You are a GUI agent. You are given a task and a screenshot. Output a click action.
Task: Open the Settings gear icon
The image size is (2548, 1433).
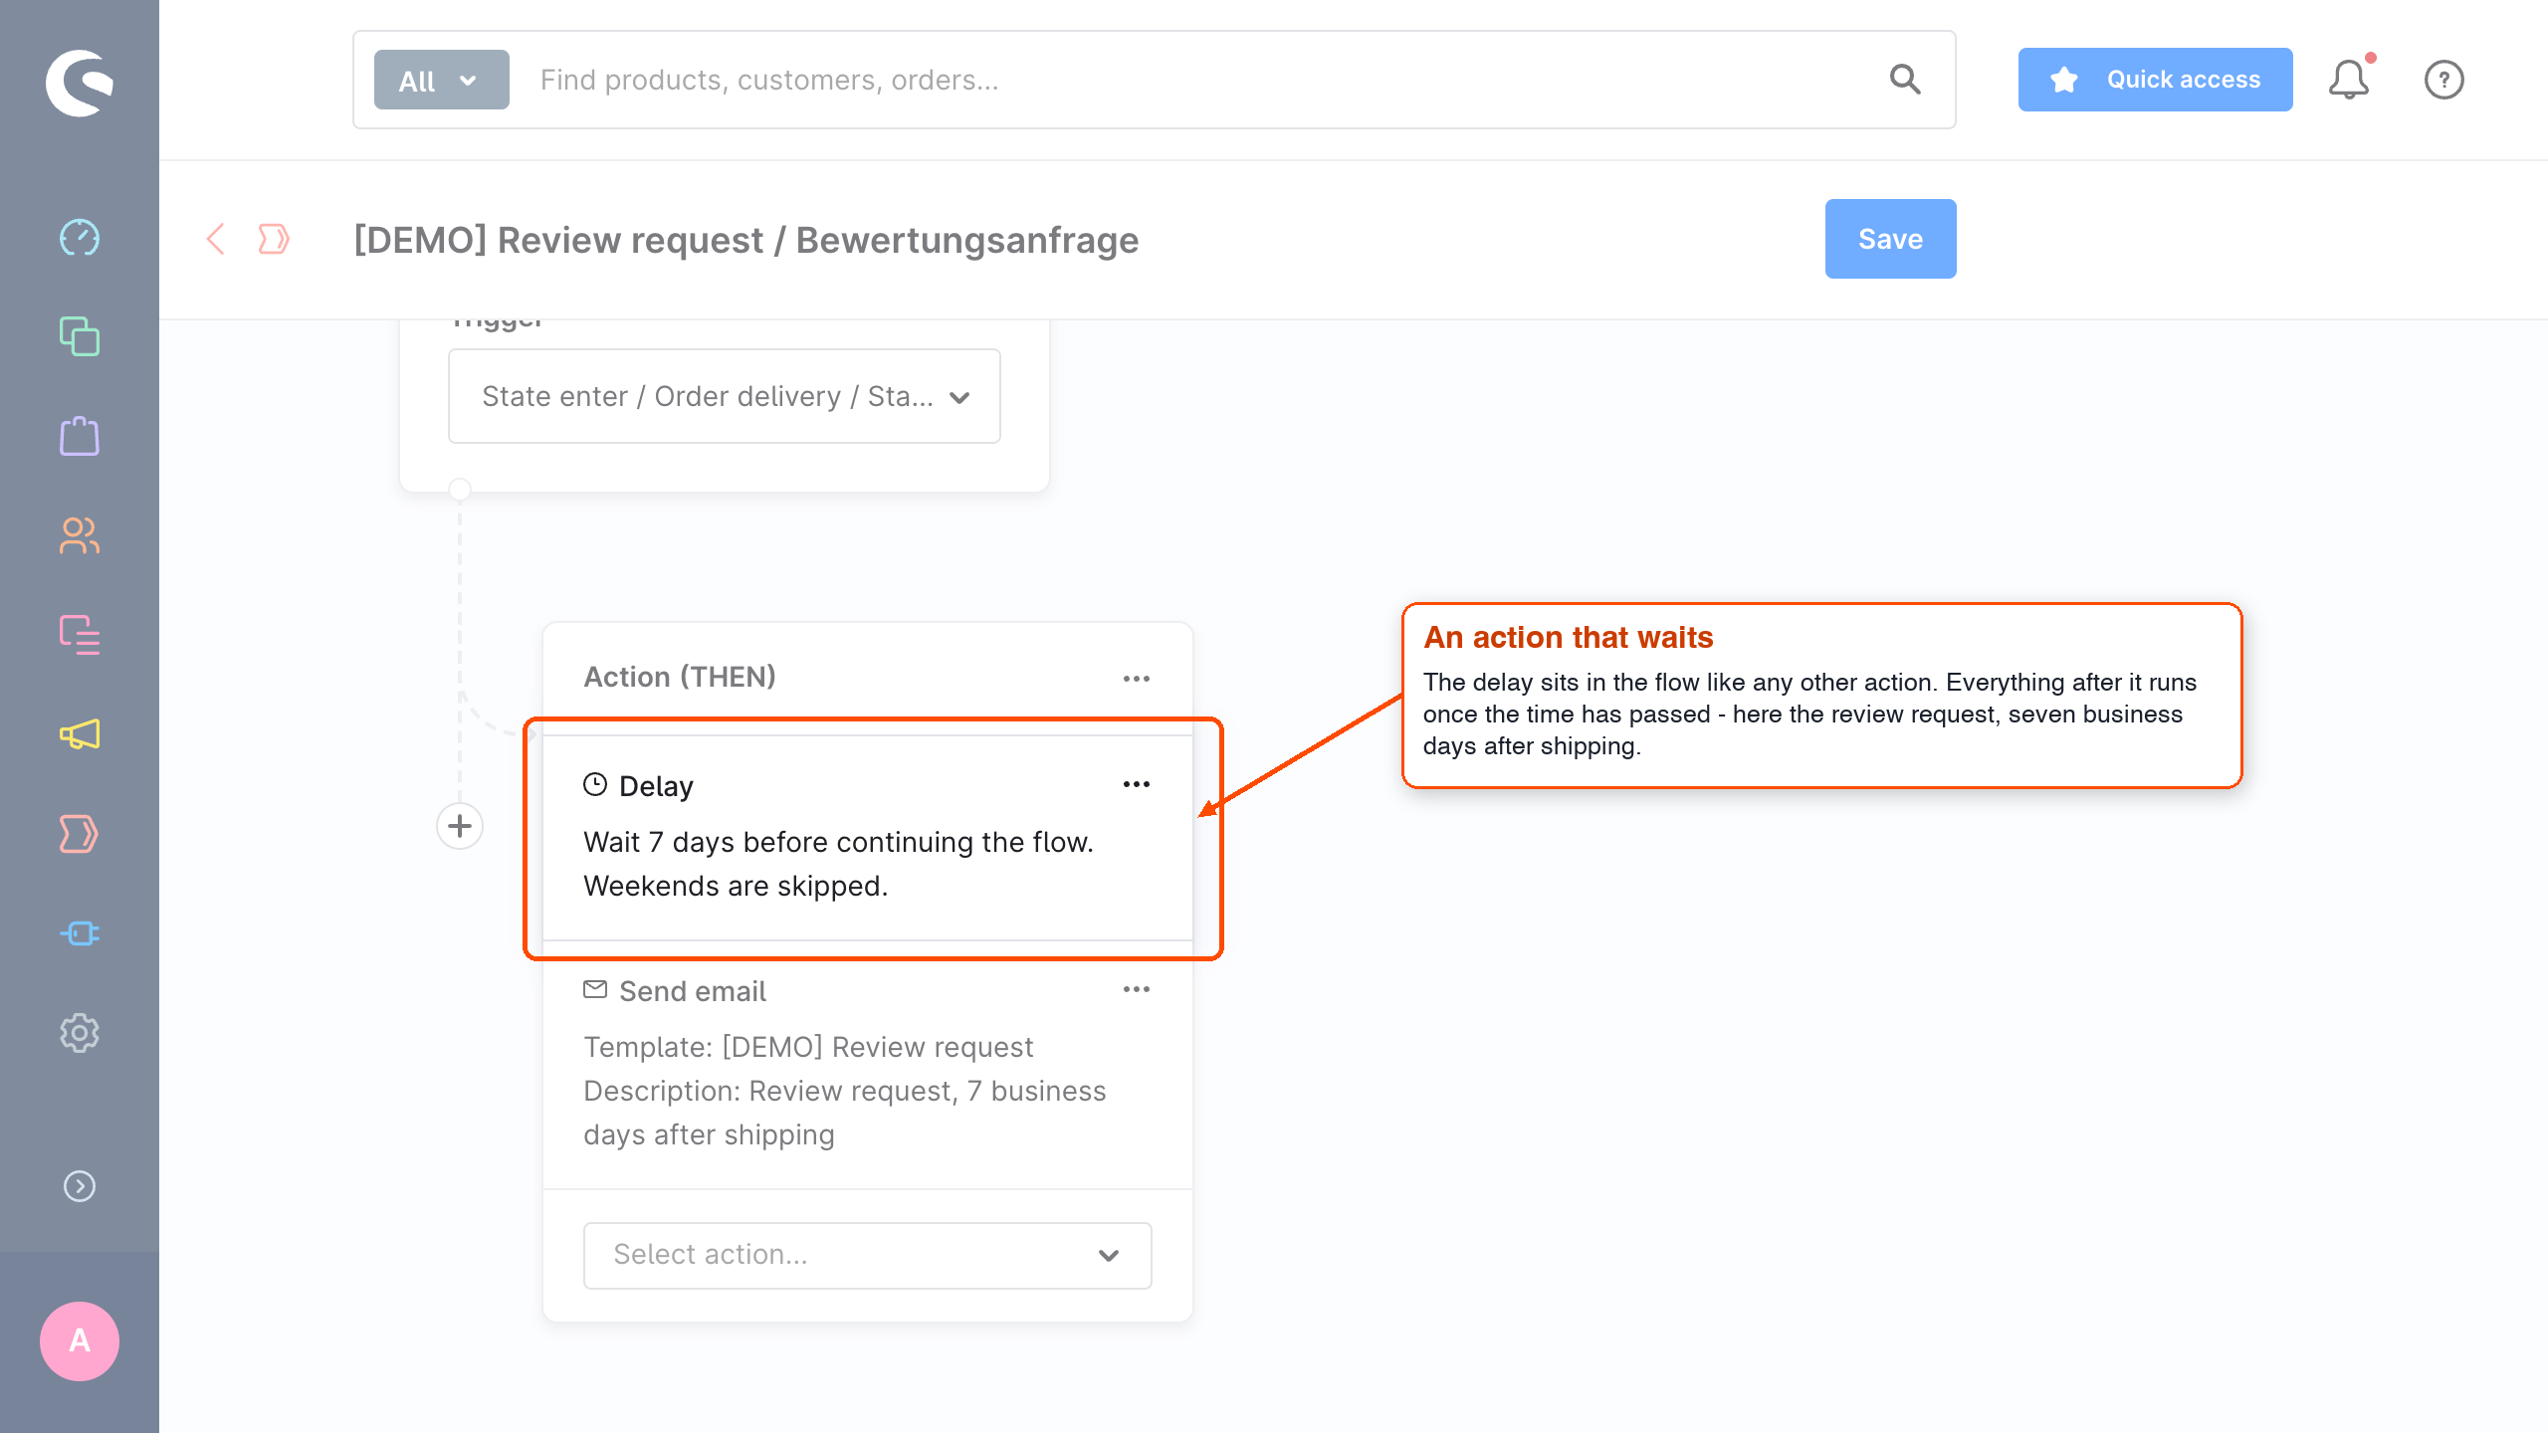point(80,1033)
